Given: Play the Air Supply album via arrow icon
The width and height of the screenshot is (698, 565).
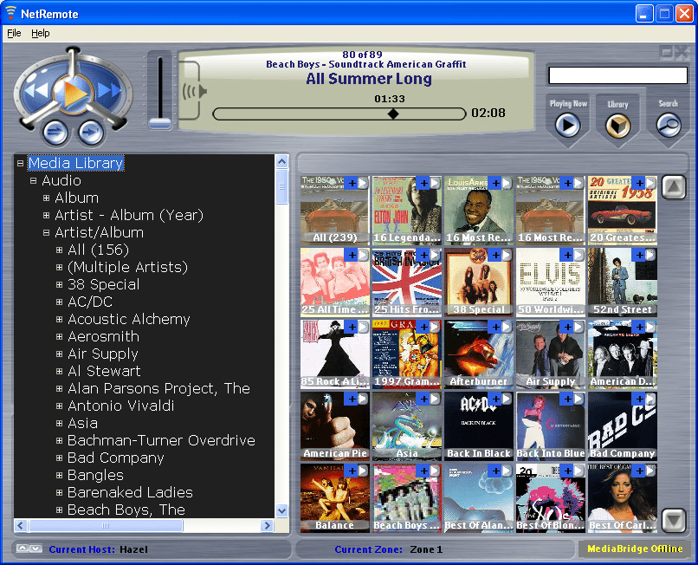Looking at the screenshot, I should [578, 327].
